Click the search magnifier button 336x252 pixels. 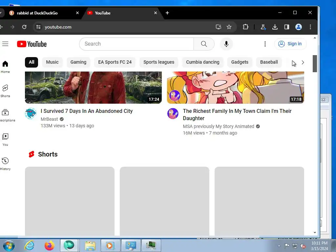click(204, 44)
